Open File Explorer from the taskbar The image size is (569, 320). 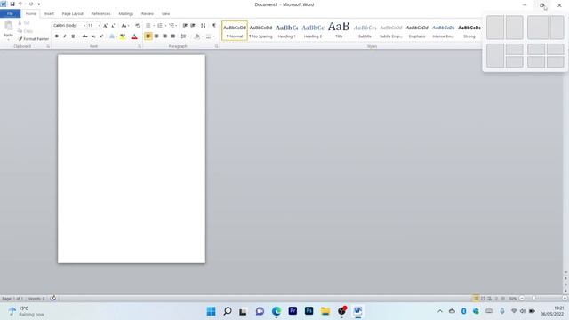[x=325, y=311]
